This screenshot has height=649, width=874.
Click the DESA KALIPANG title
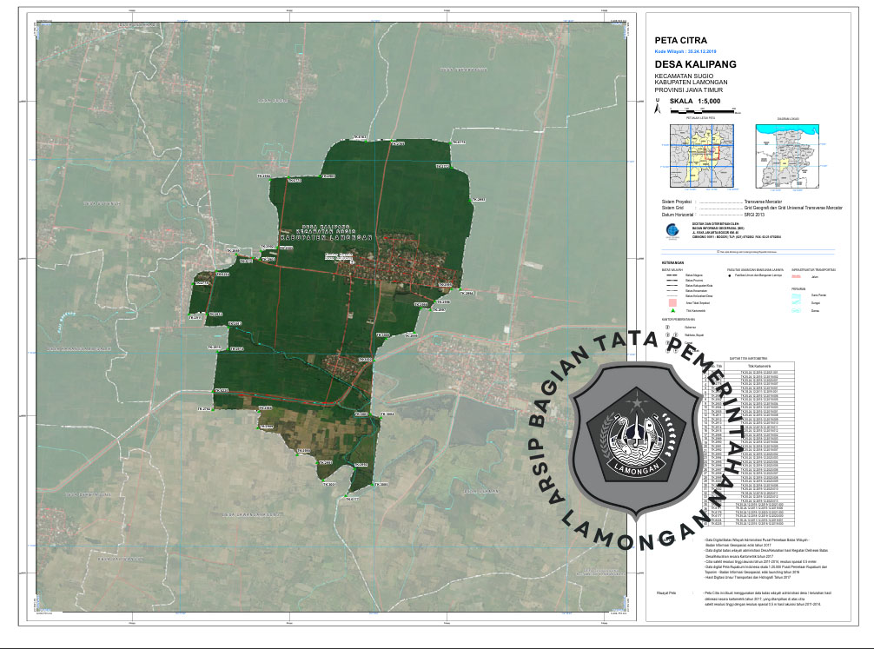point(695,64)
